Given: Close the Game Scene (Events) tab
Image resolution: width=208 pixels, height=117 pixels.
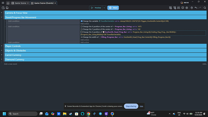Looking at the screenshot, I should (x=55, y=3).
